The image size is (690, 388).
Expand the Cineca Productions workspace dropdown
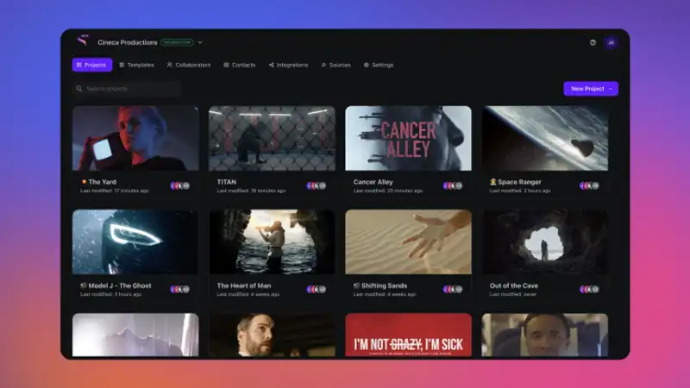pyautogui.click(x=200, y=42)
